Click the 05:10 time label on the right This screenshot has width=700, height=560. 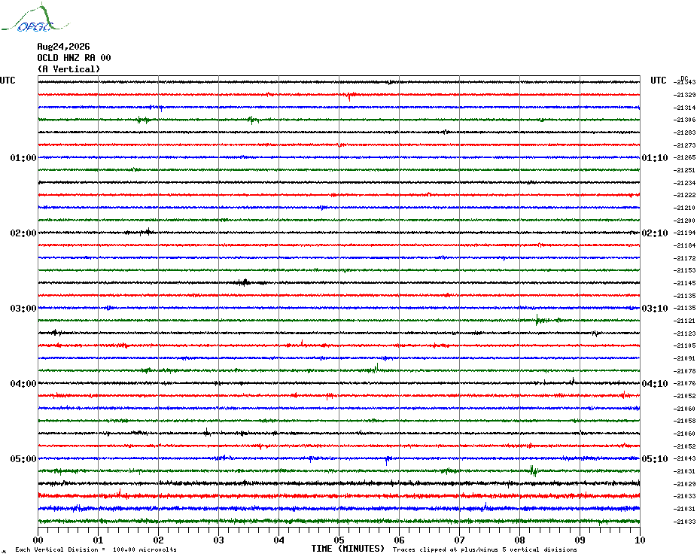pos(655,458)
